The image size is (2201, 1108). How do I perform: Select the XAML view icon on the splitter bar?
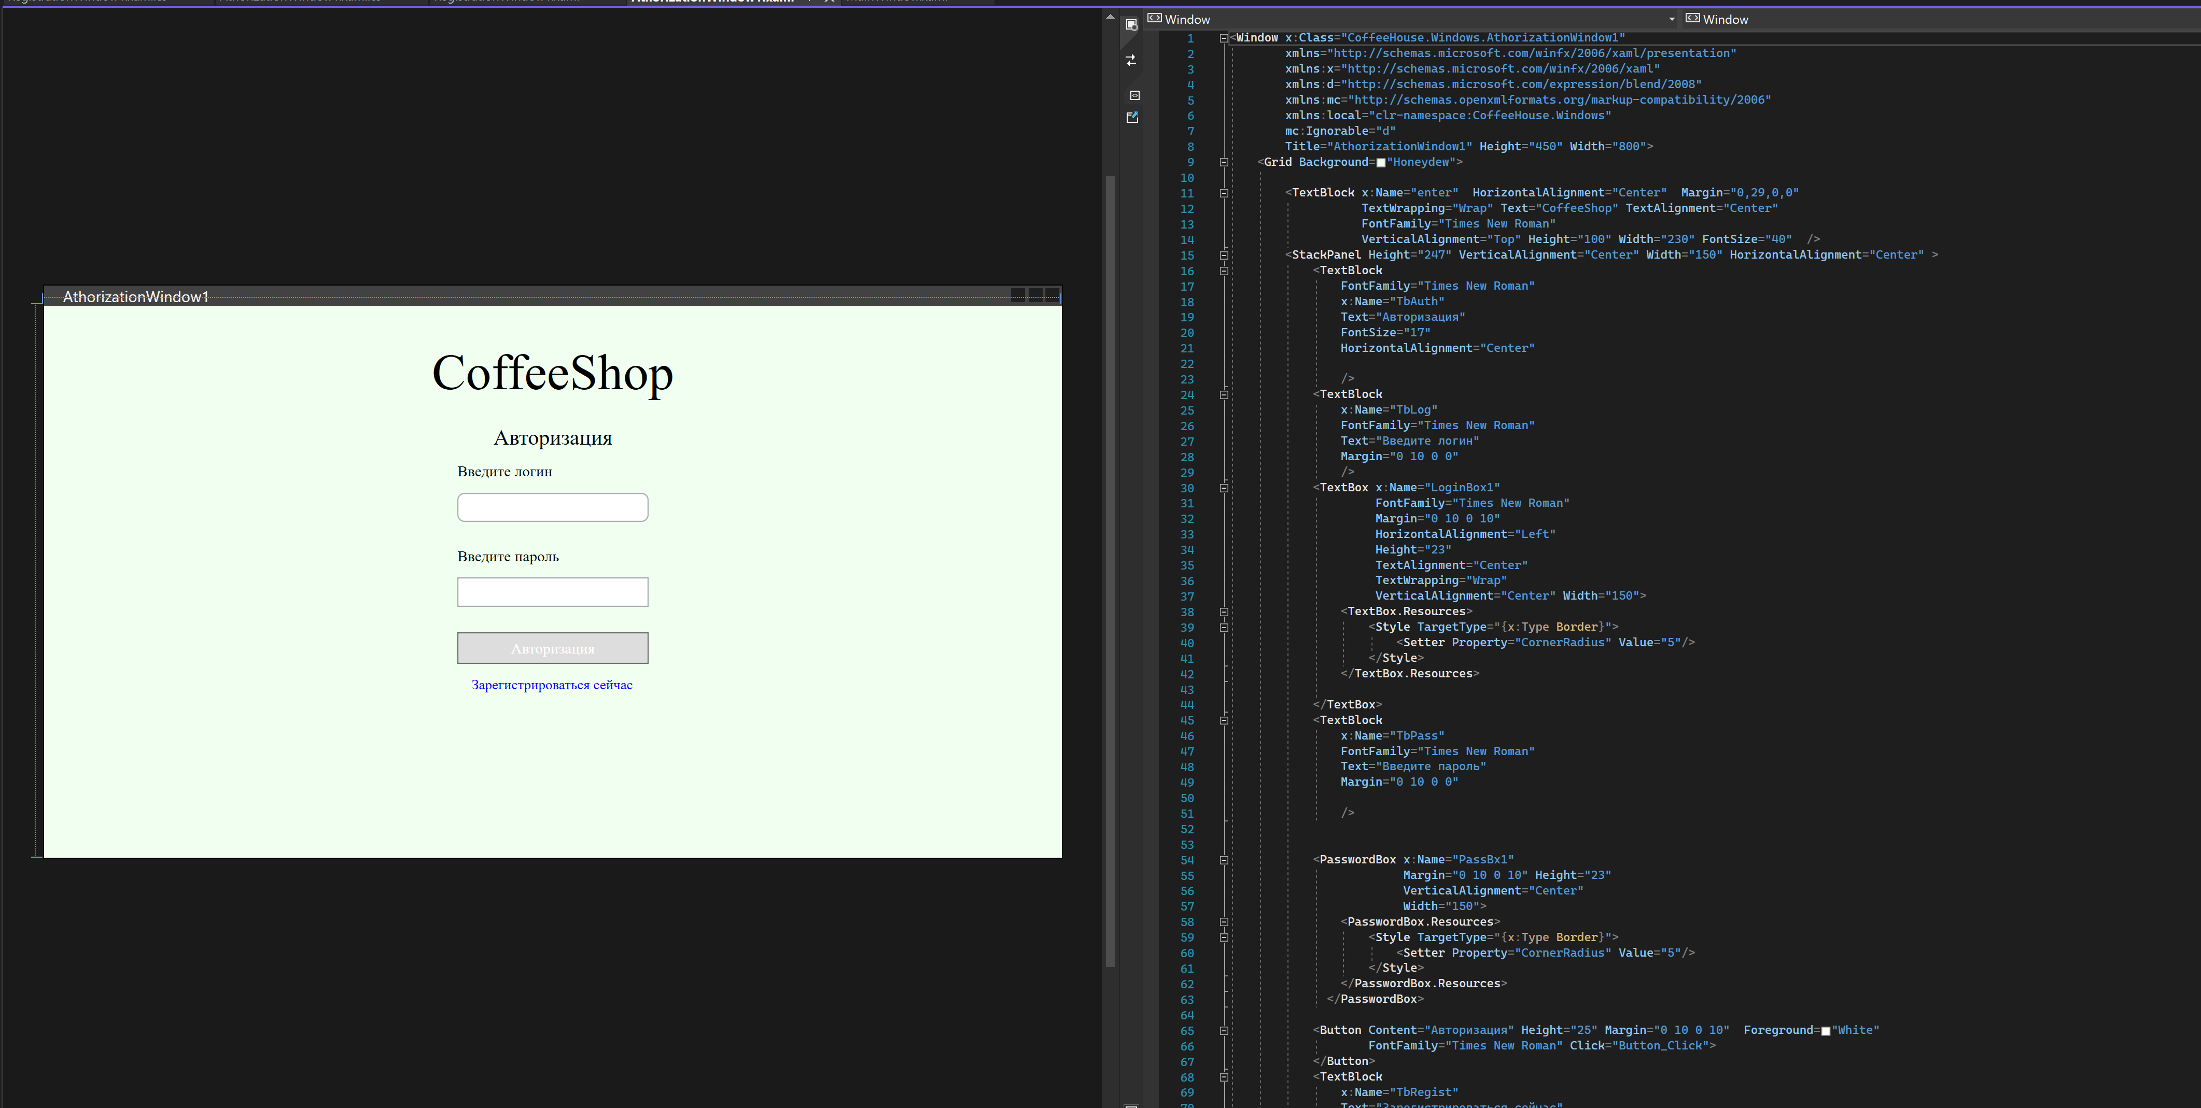[x=1134, y=95]
